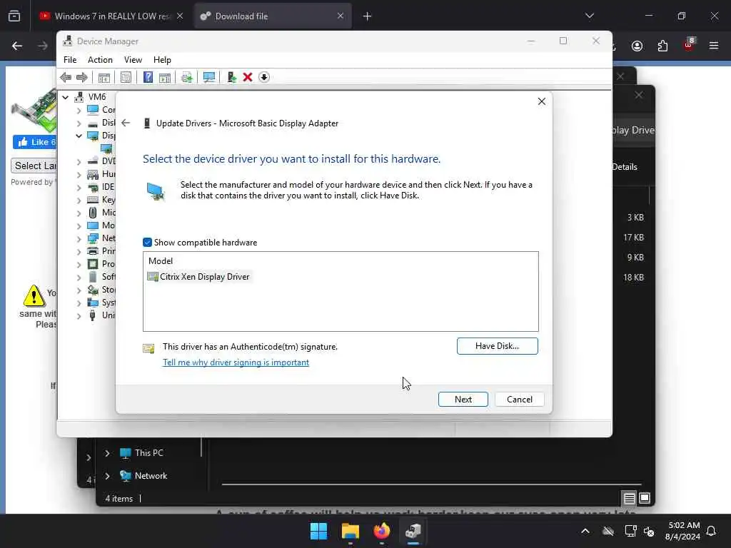Click the Next button

click(463, 400)
